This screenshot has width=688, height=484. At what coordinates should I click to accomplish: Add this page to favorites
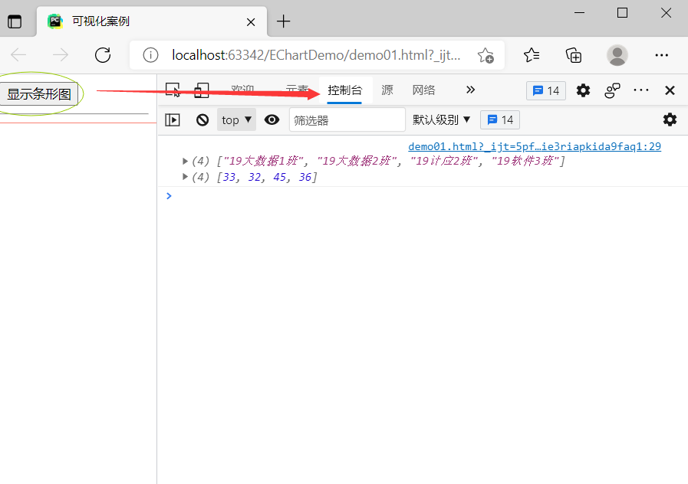[x=486, y=56]
